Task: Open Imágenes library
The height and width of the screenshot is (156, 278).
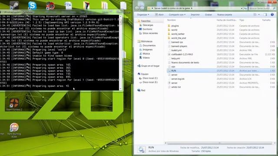Action: (x=147, y=49)
